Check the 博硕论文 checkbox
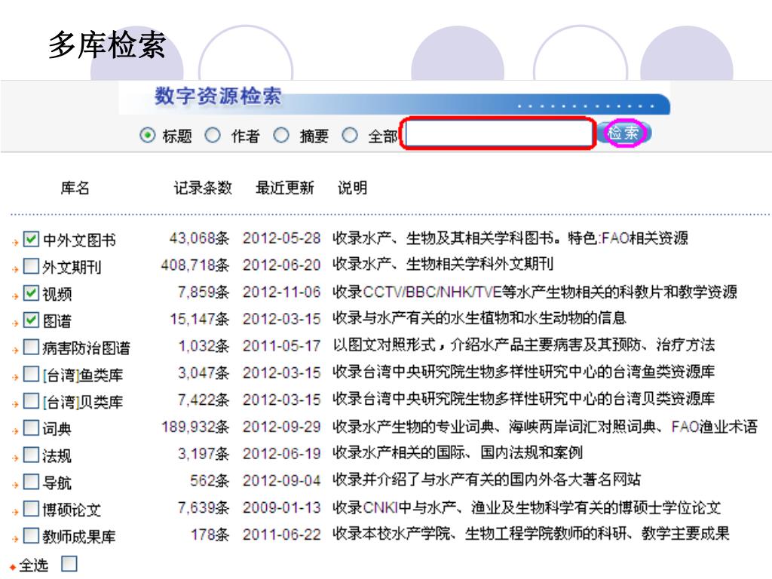 pyautogui.click(x=30, y=509)
